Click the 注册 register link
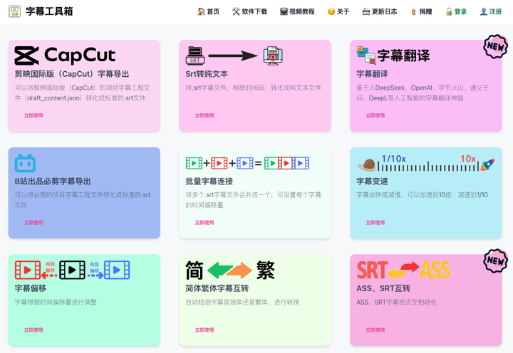The height and width of the screenshot is (353, 513). (491, 12)
